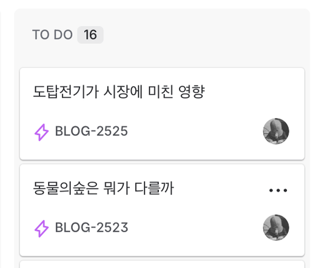Click the partially visible card below BLOG-2523
316x268 pixels.
(162, 264)
